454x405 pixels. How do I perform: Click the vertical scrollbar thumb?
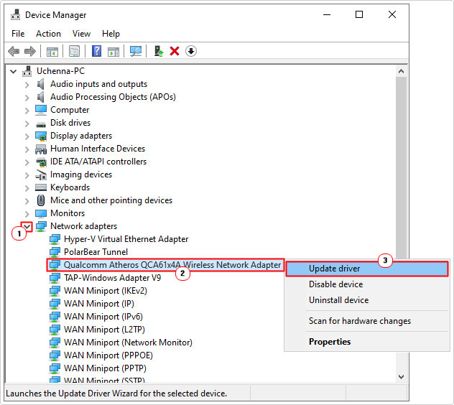(x=401, y=168)
